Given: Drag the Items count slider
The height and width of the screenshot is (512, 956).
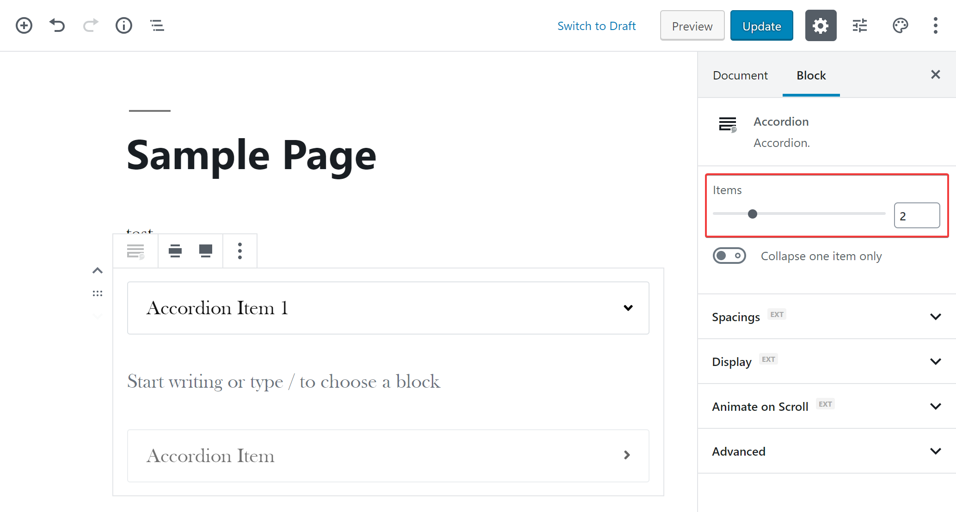Looking at the screenshot, I should point(753,213).
